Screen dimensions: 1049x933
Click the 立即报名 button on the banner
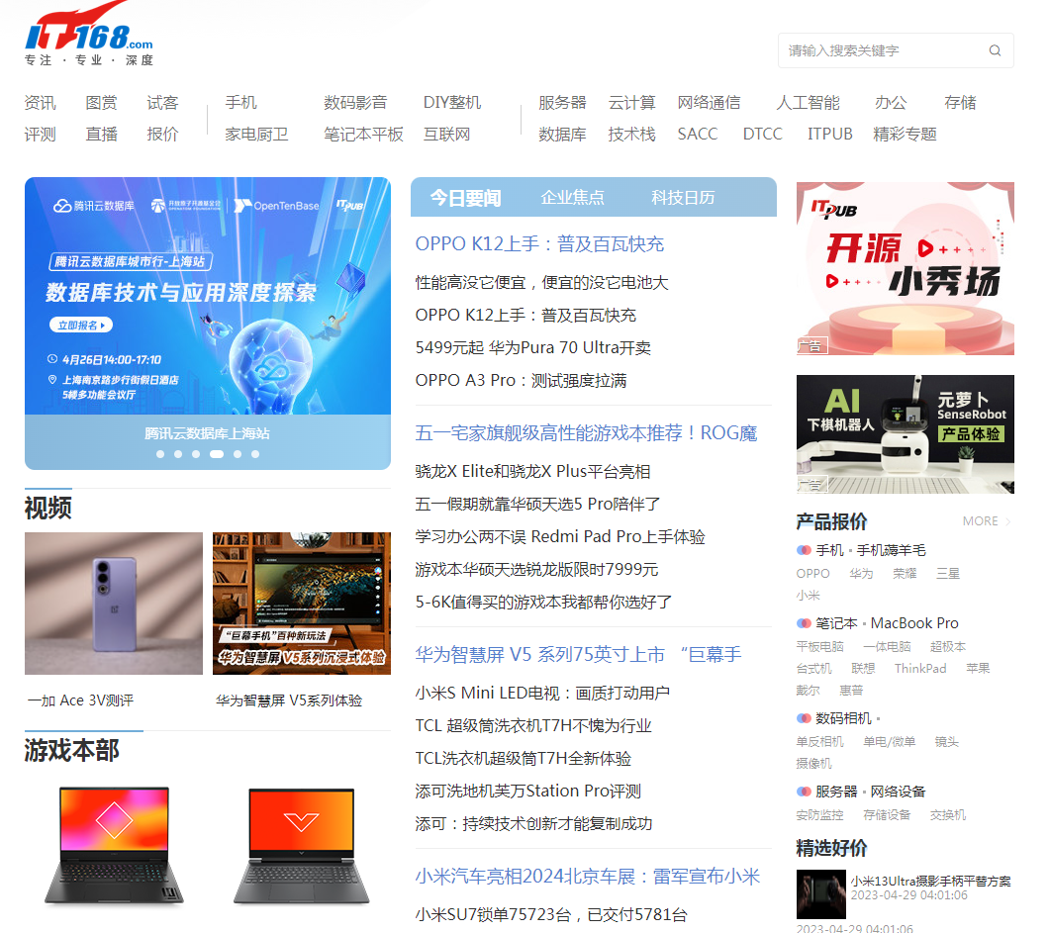coord(81,326)
